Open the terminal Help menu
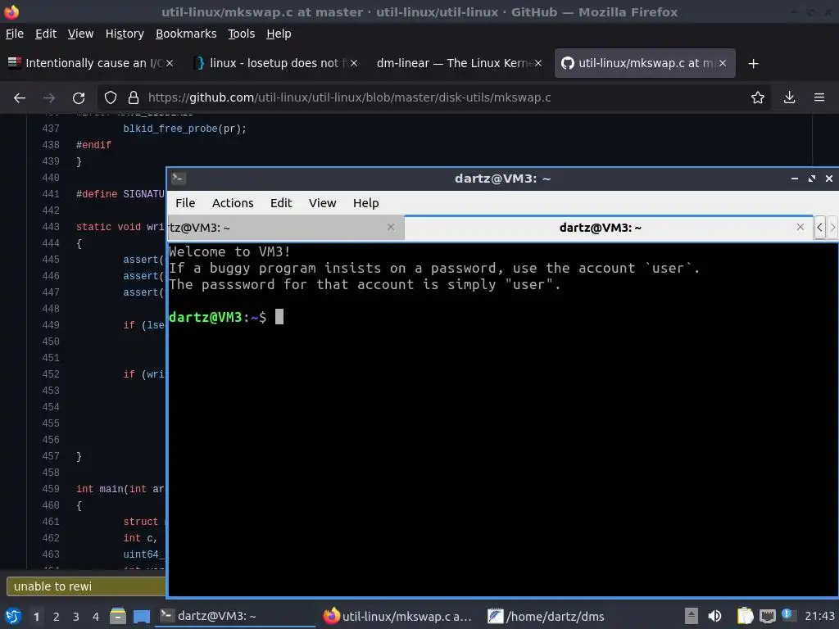 365,203
